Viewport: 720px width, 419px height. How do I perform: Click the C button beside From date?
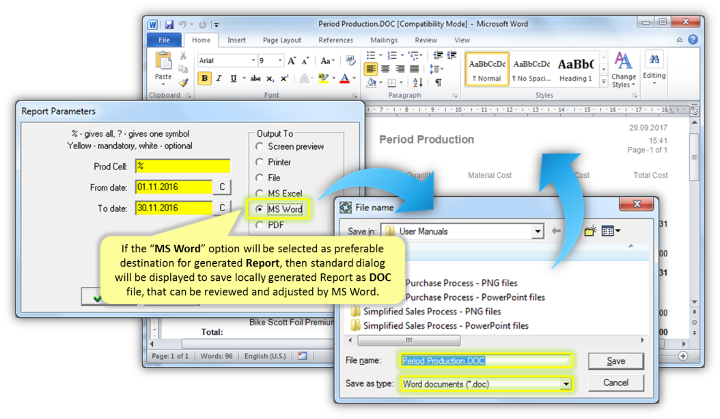(222, 187)
